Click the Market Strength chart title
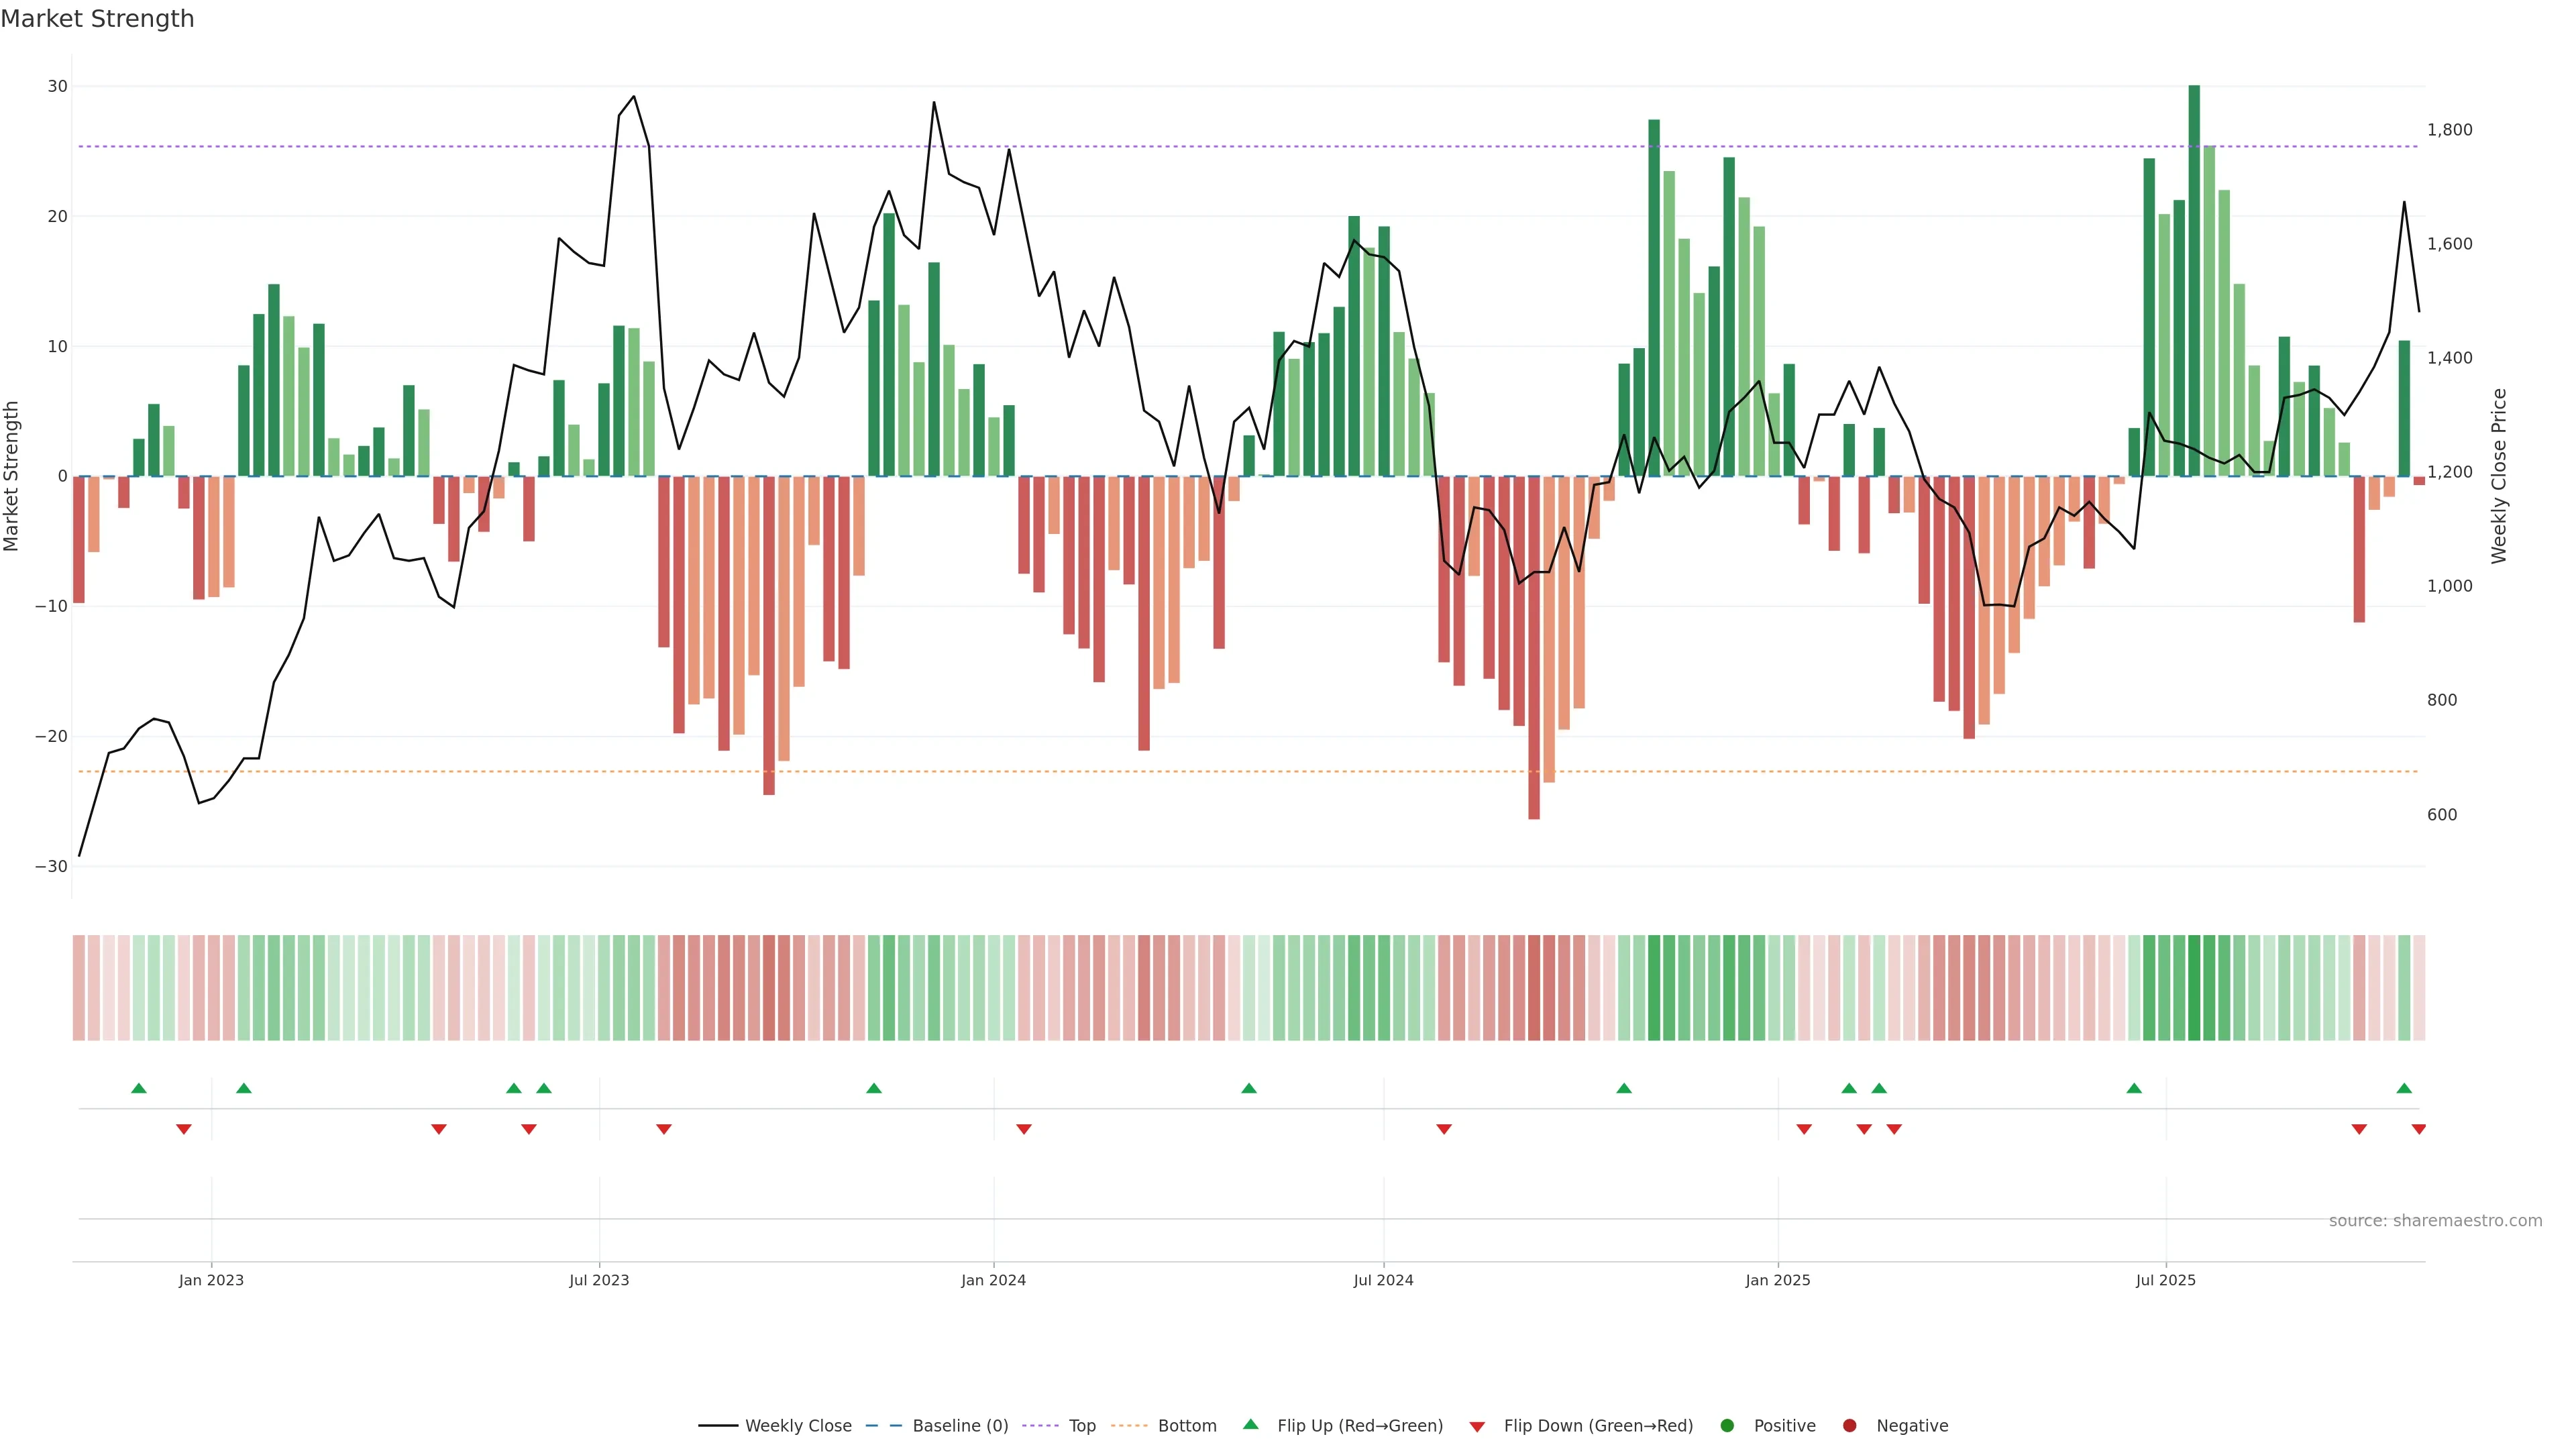Image resolution: width=2576 pixels, height=1449 pixels. pyautogui.click(x=97, y=19)
